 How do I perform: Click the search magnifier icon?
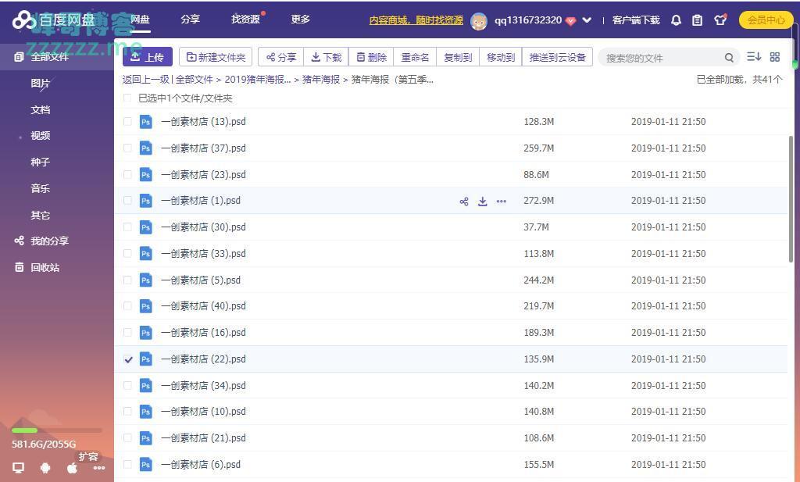tap(729, 58)
